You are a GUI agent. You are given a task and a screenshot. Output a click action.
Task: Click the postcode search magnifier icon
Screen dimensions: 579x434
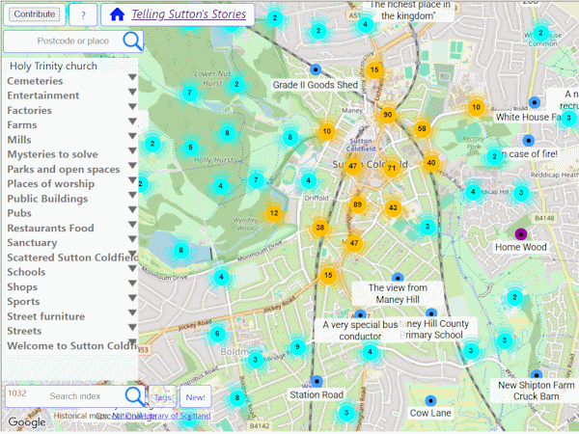(132, 41)
